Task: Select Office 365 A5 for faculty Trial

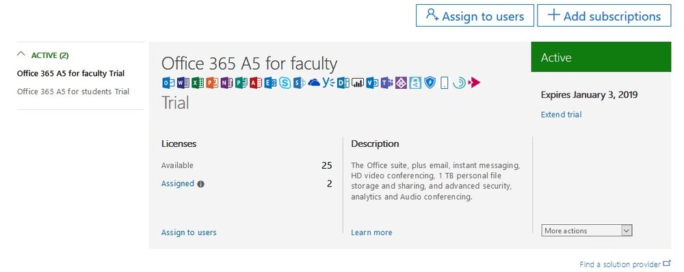Action: (x=70, y=73)
